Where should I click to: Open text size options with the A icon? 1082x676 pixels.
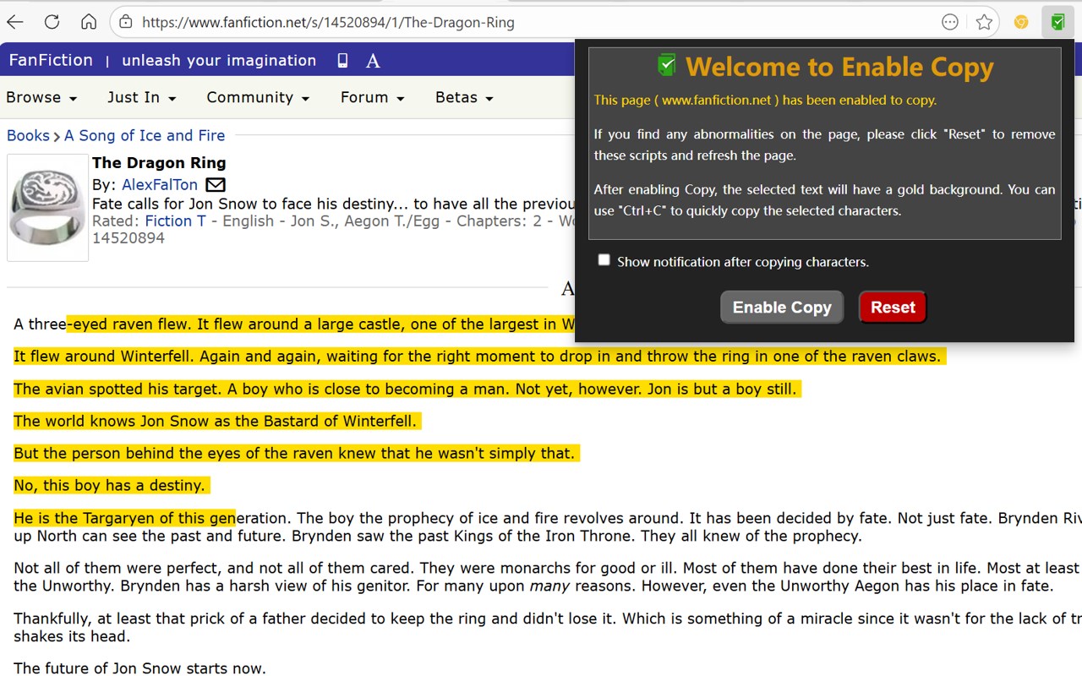373,61
